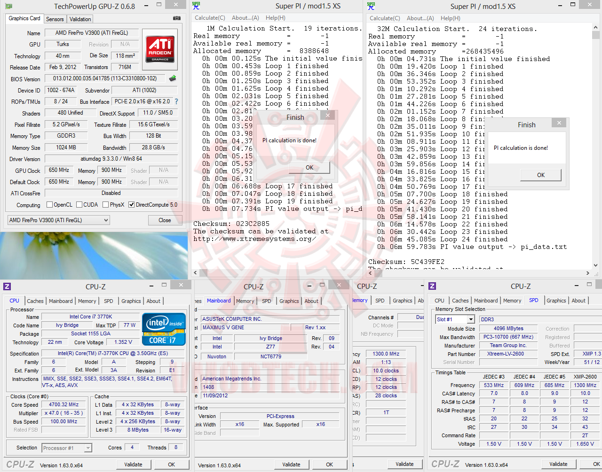
Task: Click the horizontal scroll-right arrow in Super PI 32M
Action: coord(588,273)
